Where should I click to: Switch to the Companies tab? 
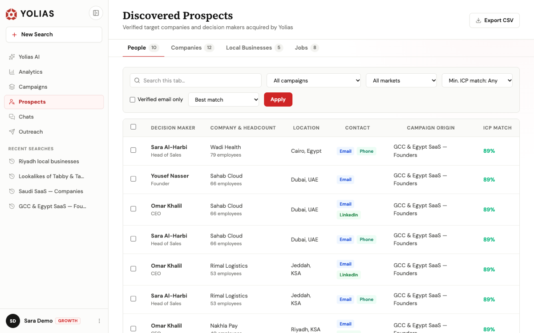coord(192,48)
